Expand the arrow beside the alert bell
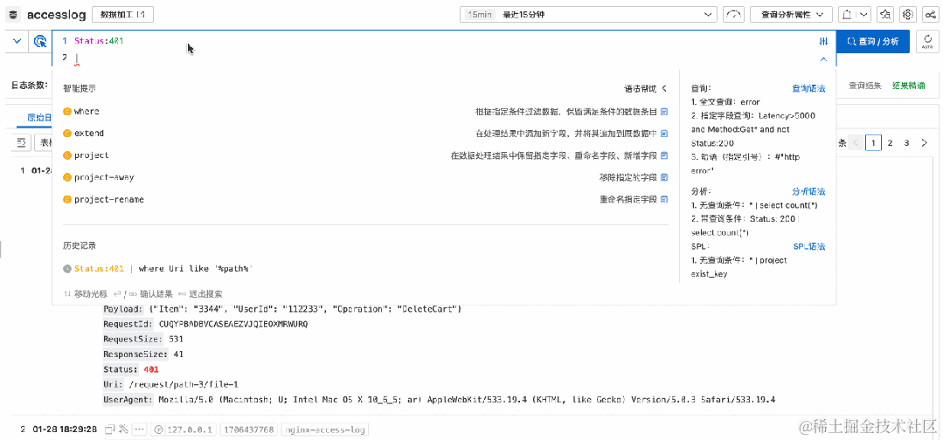The width and height of the screenshot is (943, 440). pyautogui.click(x=863, y=15)
